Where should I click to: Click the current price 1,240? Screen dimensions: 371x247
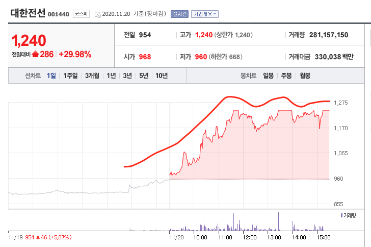[29, 40]
